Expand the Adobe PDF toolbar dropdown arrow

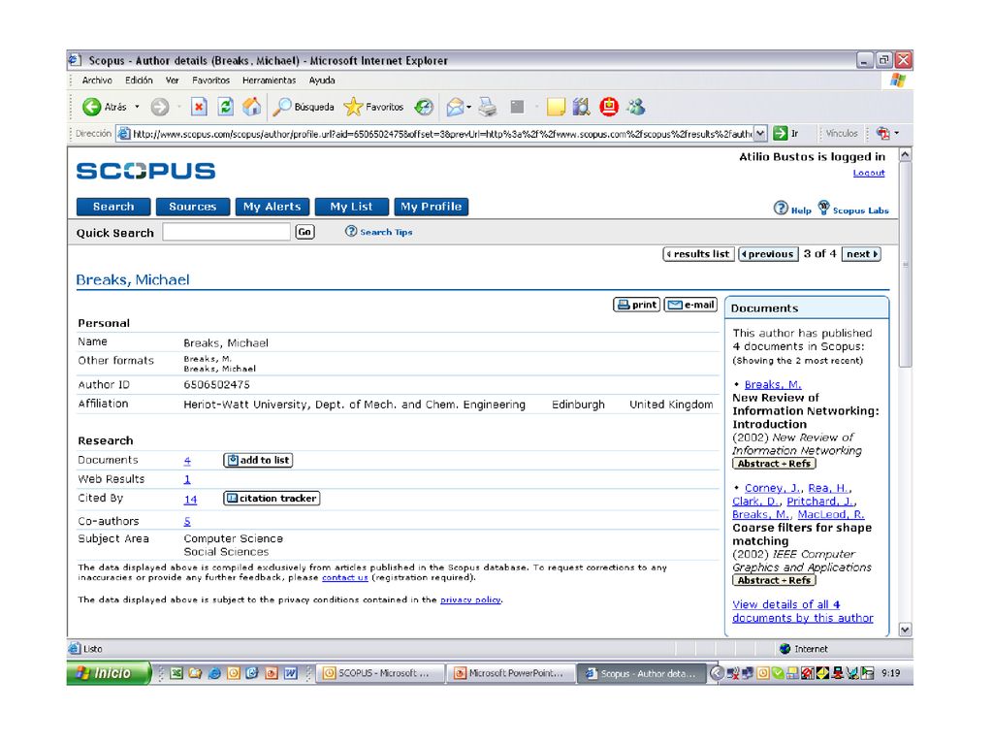pos(897,134)
